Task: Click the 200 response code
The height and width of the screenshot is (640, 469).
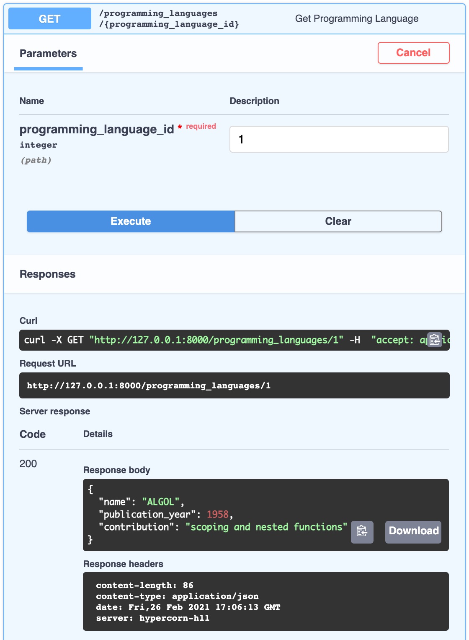Action: pos(28,464)
